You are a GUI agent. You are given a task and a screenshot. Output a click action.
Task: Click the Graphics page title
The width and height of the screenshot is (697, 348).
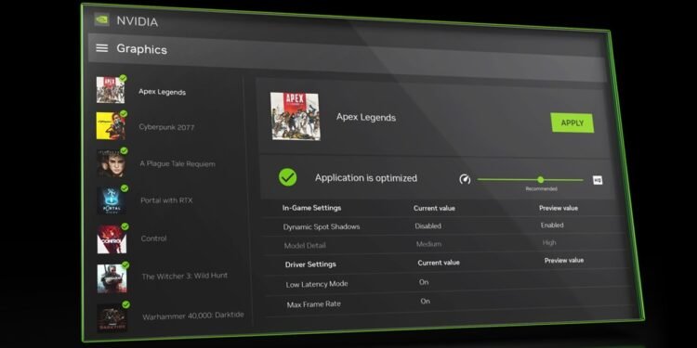(x=142, y=49)
